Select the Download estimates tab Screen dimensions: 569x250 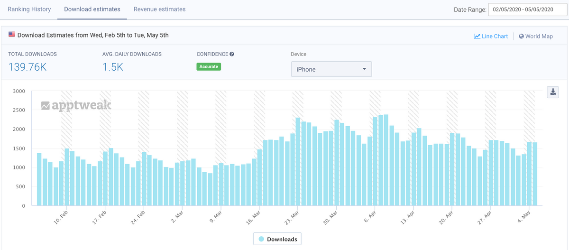[x=92, y=9]
